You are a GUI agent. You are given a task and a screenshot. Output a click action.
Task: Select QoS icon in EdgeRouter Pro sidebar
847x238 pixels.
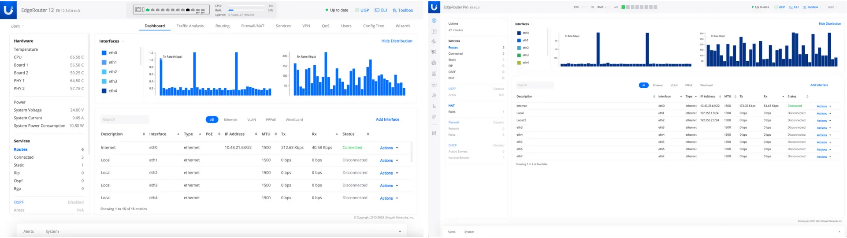click(434, 85)
